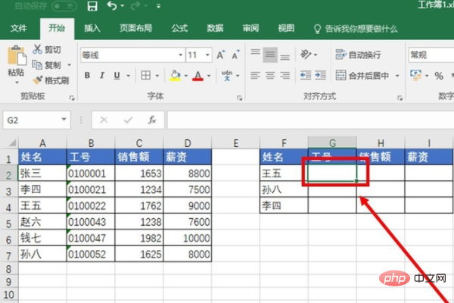Click the confirm checkmark formula icon
Screen dimensions: 454x303
pyautogui.click(x=128, y=120)
